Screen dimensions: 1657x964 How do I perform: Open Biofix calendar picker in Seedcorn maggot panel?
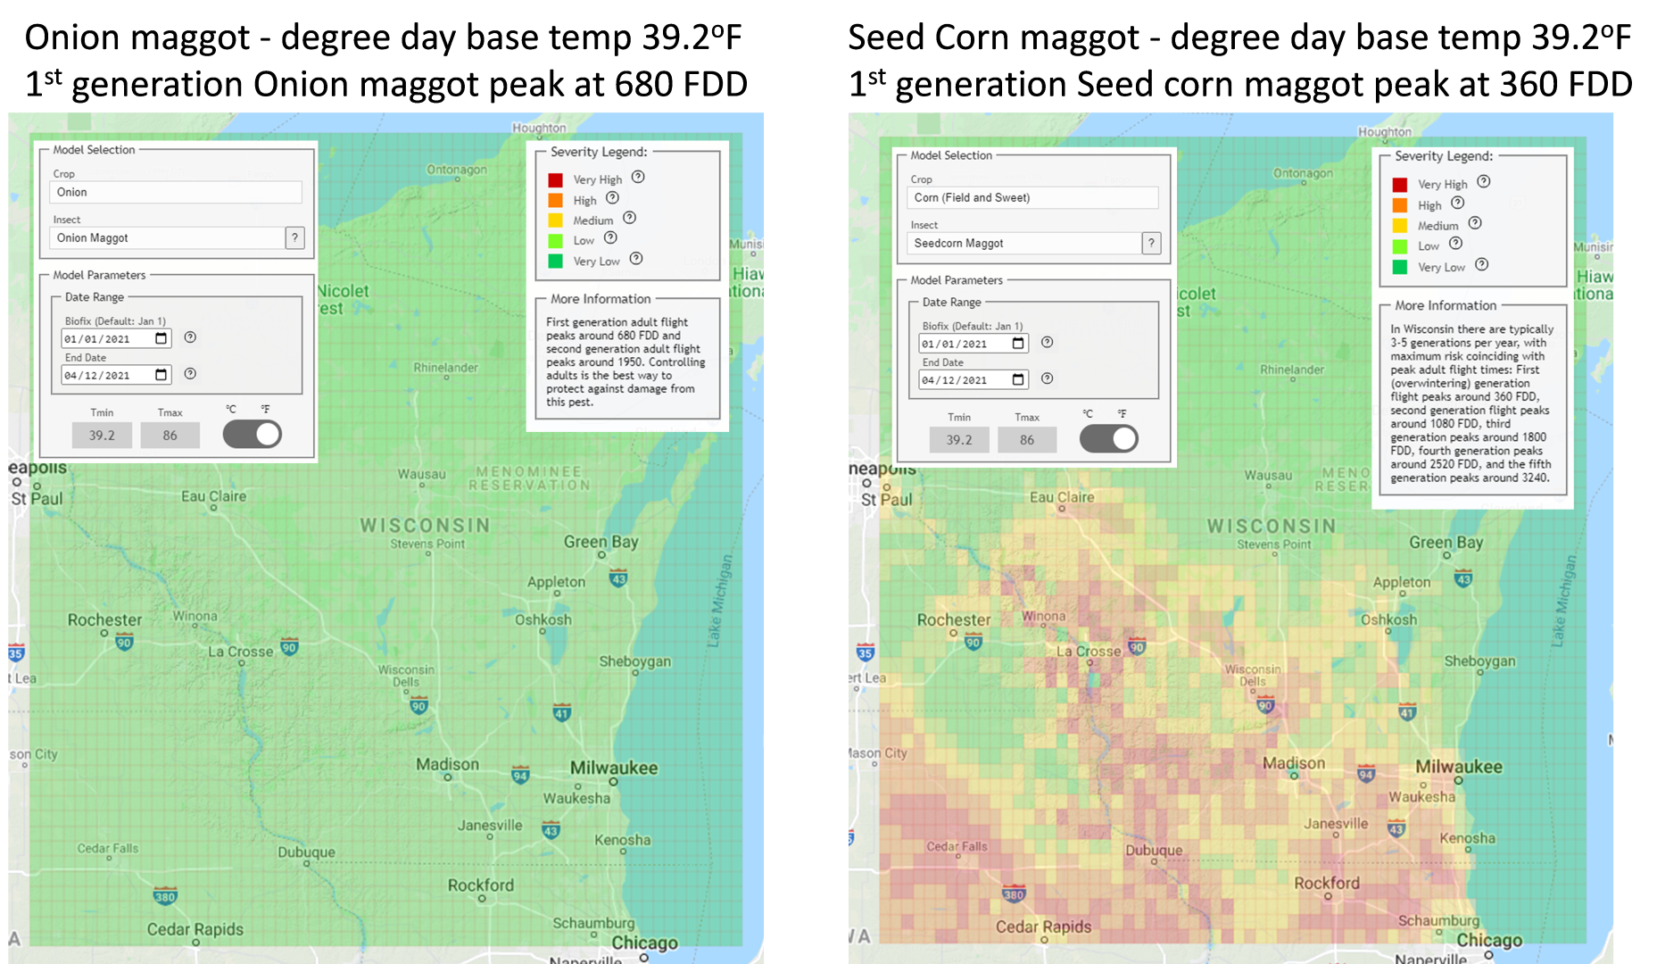(x=1018, y=344)
